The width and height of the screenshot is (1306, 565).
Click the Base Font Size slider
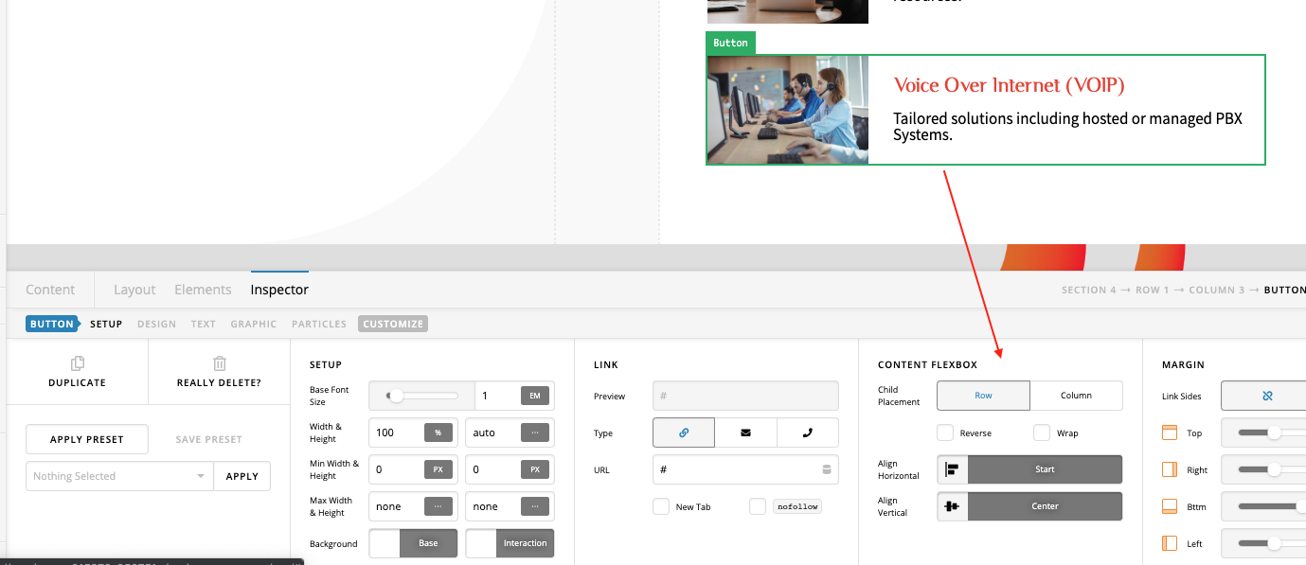[x=420, y=396]
